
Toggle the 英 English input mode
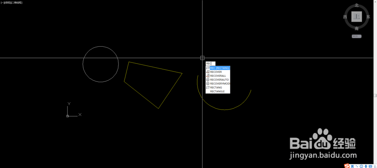pyautogui.click(x=352, y=166)
